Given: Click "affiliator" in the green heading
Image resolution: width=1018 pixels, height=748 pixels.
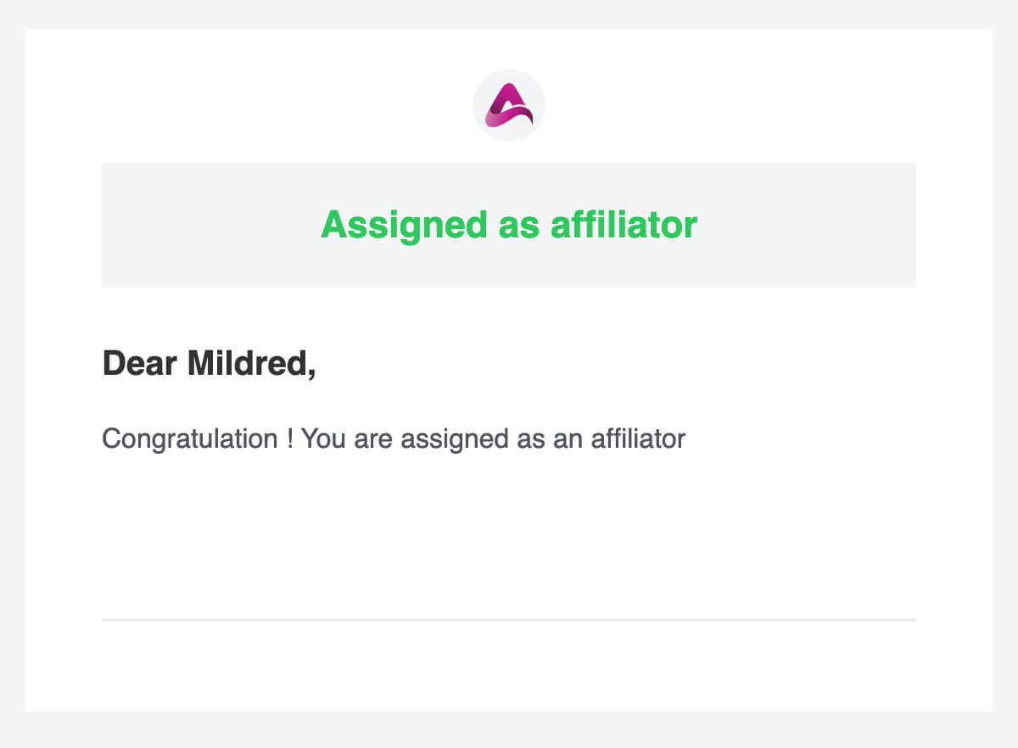Looking at the screenshot, I should point(624,225).
